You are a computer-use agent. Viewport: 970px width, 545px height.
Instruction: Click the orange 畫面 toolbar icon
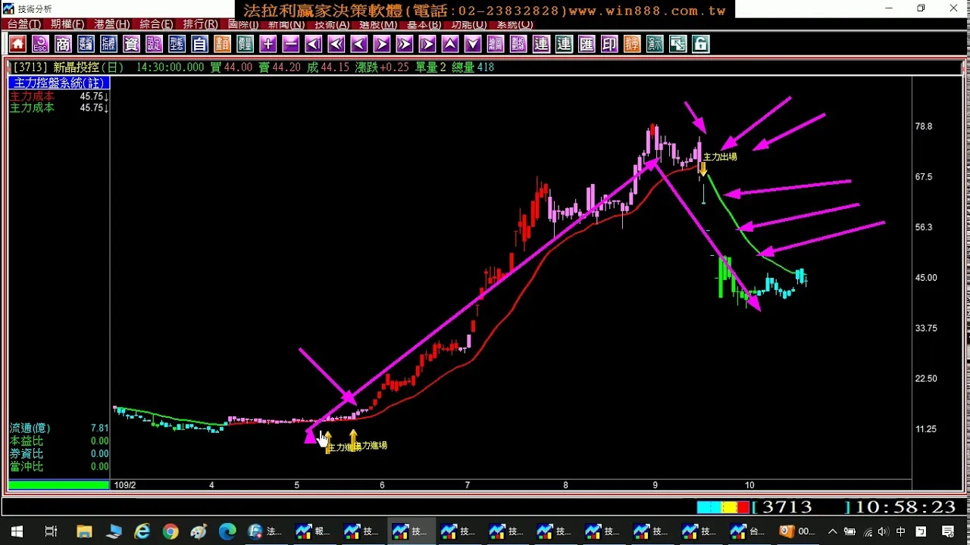tap(222, 44)
